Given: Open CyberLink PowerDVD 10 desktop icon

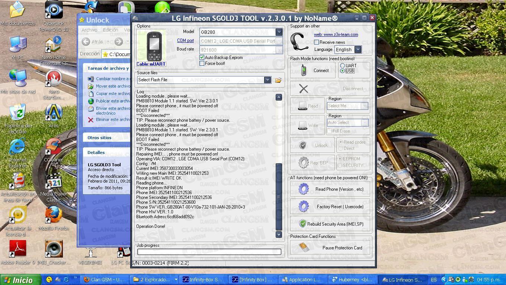Looking at the screenshot, I should (54, 16).
